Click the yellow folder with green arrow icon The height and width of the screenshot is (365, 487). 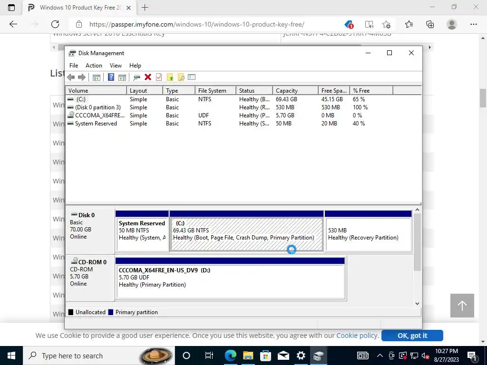pos(170,77)
